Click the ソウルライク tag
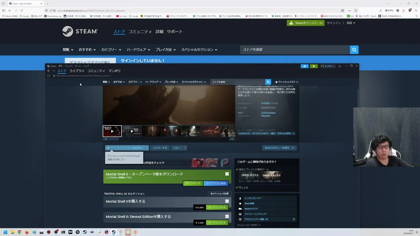The width and height of the screenshot is (420, 236). (x=244, y=133)
